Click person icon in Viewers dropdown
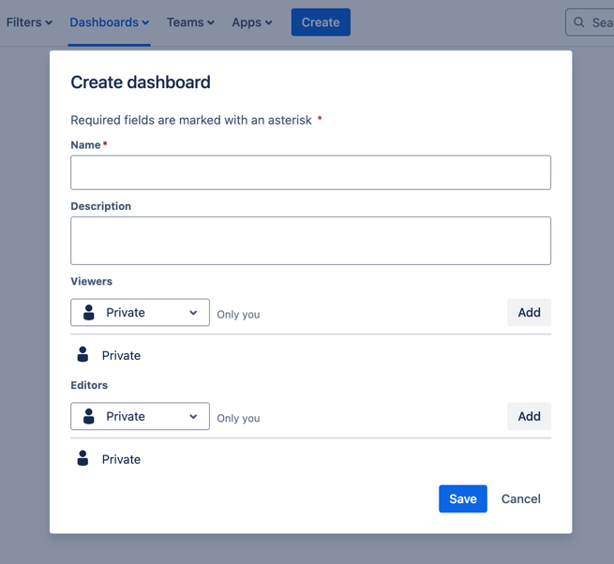This screenshot has height=564, width=614. (89, 313)
